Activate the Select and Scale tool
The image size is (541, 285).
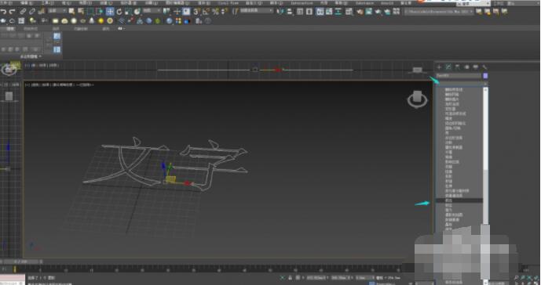click(128, 12)
